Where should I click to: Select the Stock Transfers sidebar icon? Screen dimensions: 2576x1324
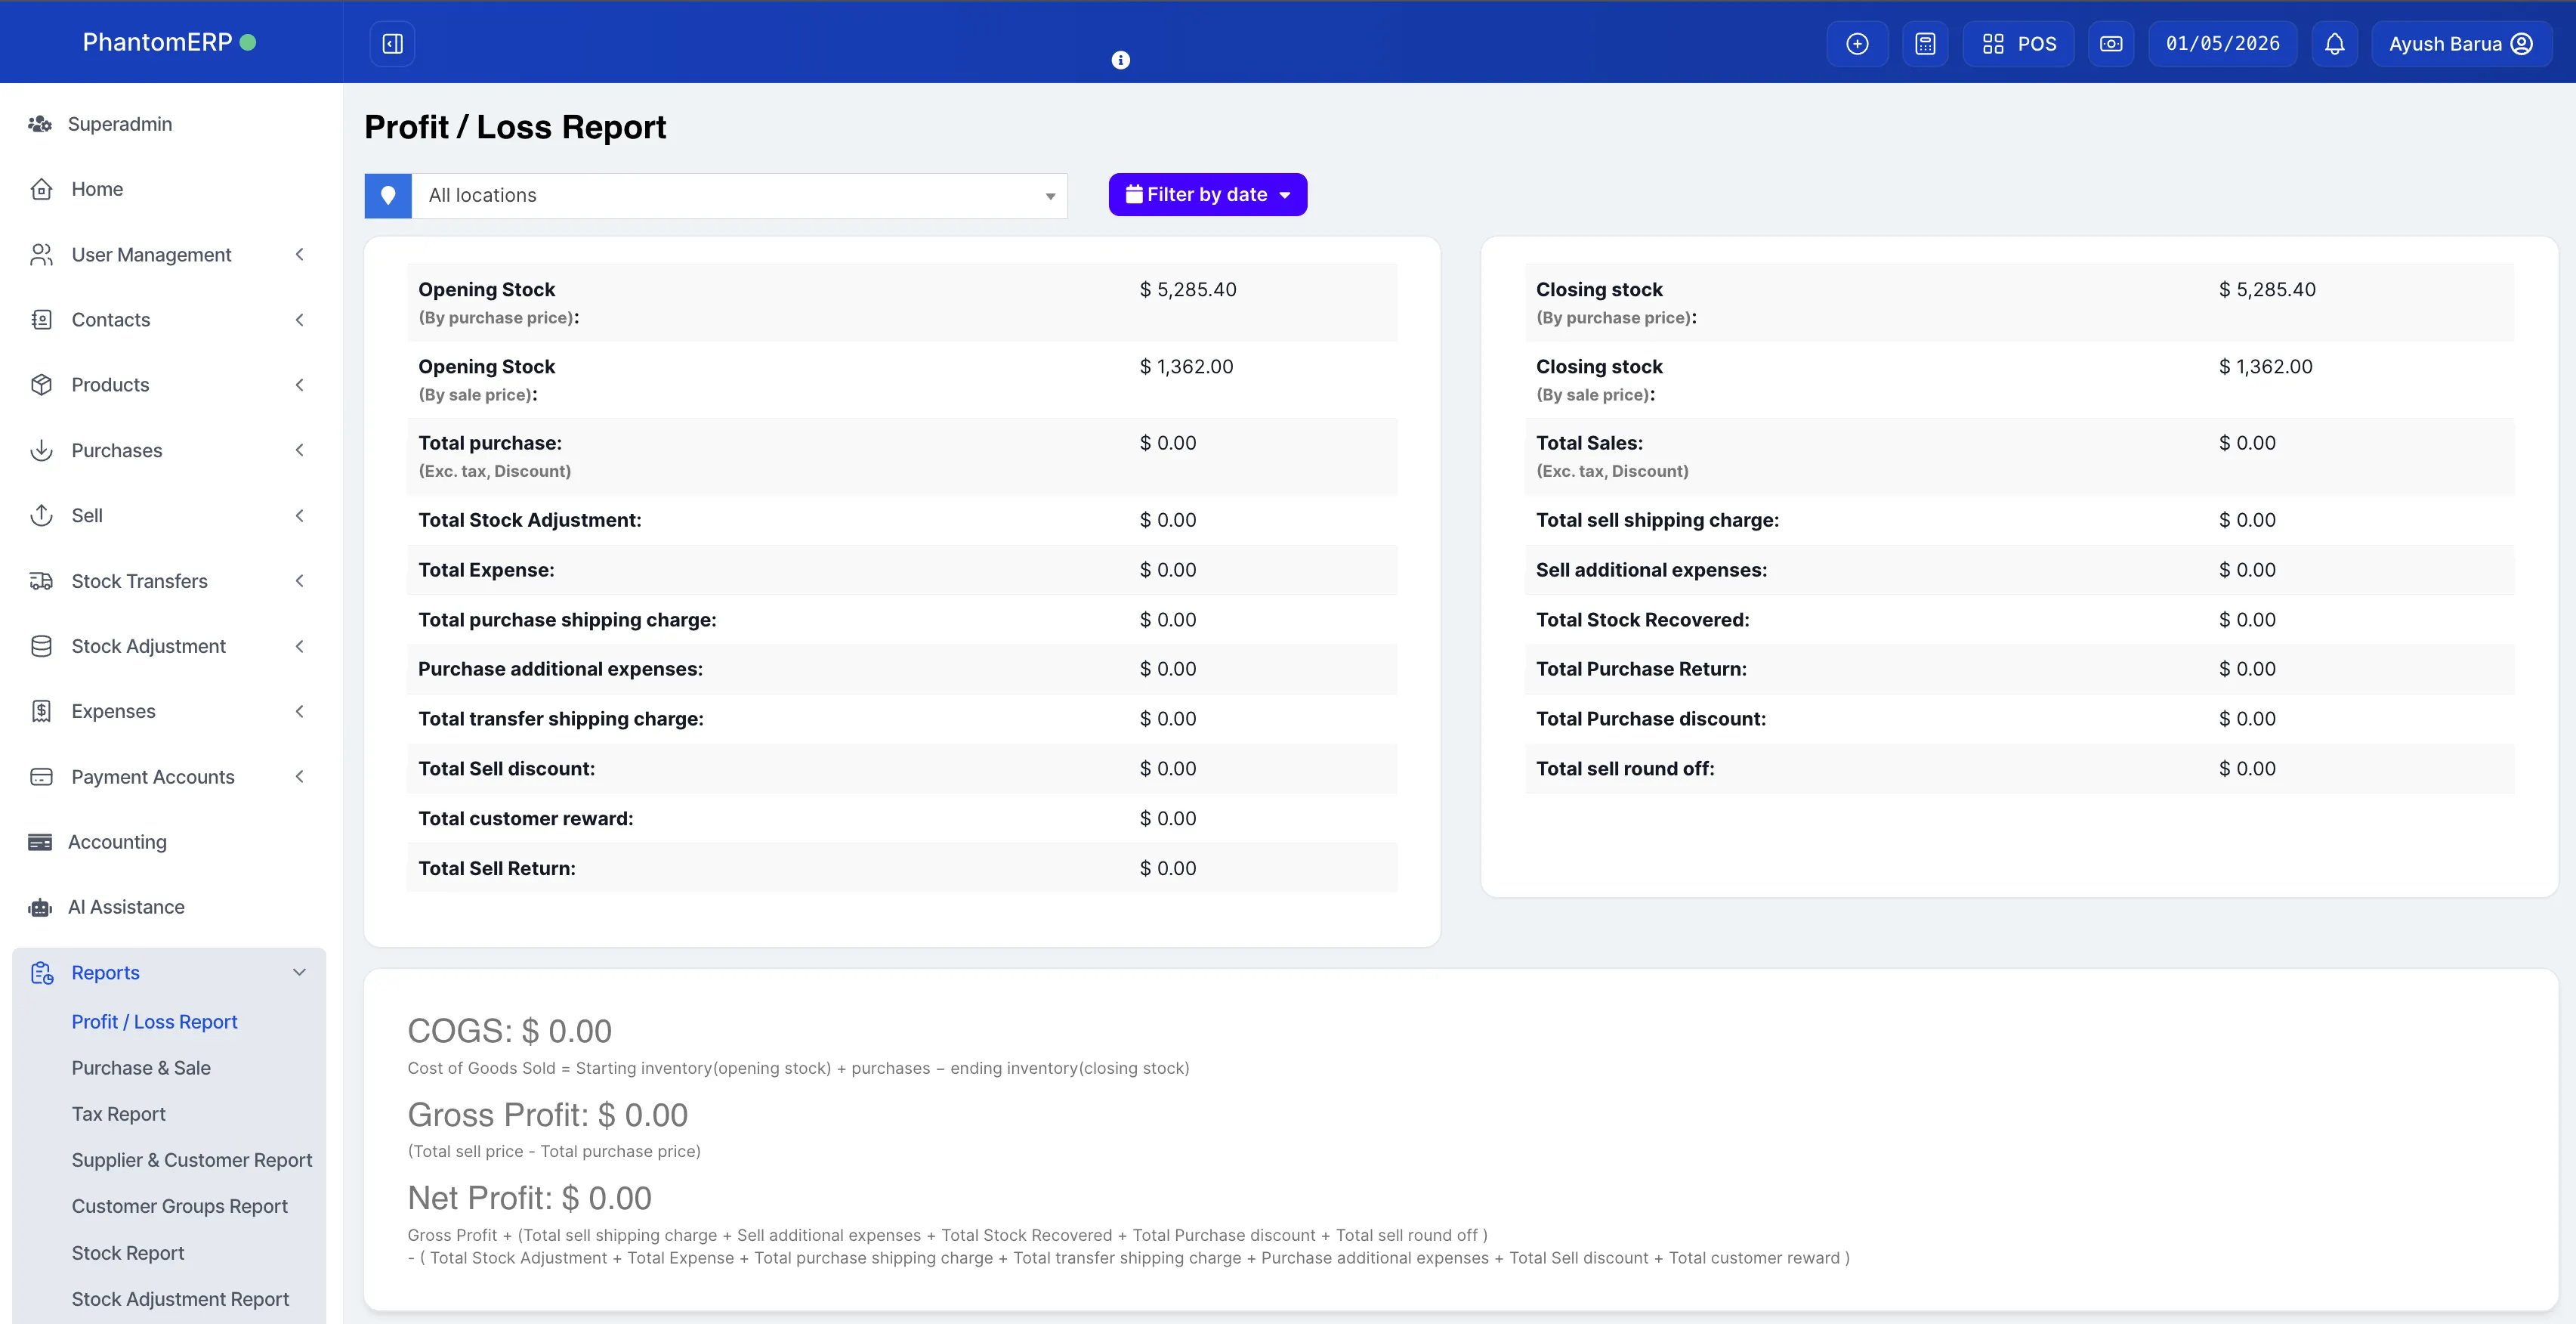click(x=41, y=580)
